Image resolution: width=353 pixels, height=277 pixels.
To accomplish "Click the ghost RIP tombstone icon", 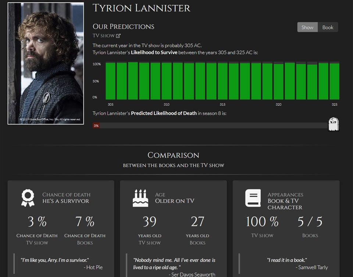I will click(333, 124).
